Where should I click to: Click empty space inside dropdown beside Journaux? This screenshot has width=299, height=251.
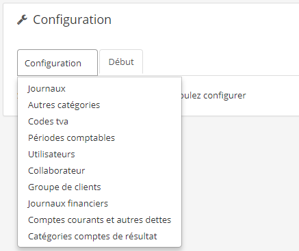click(123, 88)
